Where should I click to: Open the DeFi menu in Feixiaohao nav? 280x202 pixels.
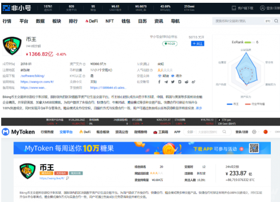click(92, 21)
